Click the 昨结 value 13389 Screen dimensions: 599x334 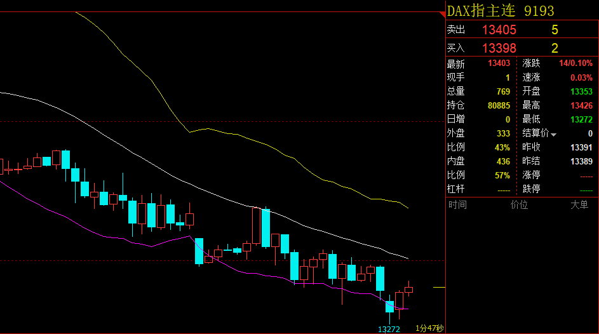(x=581, y=161)
